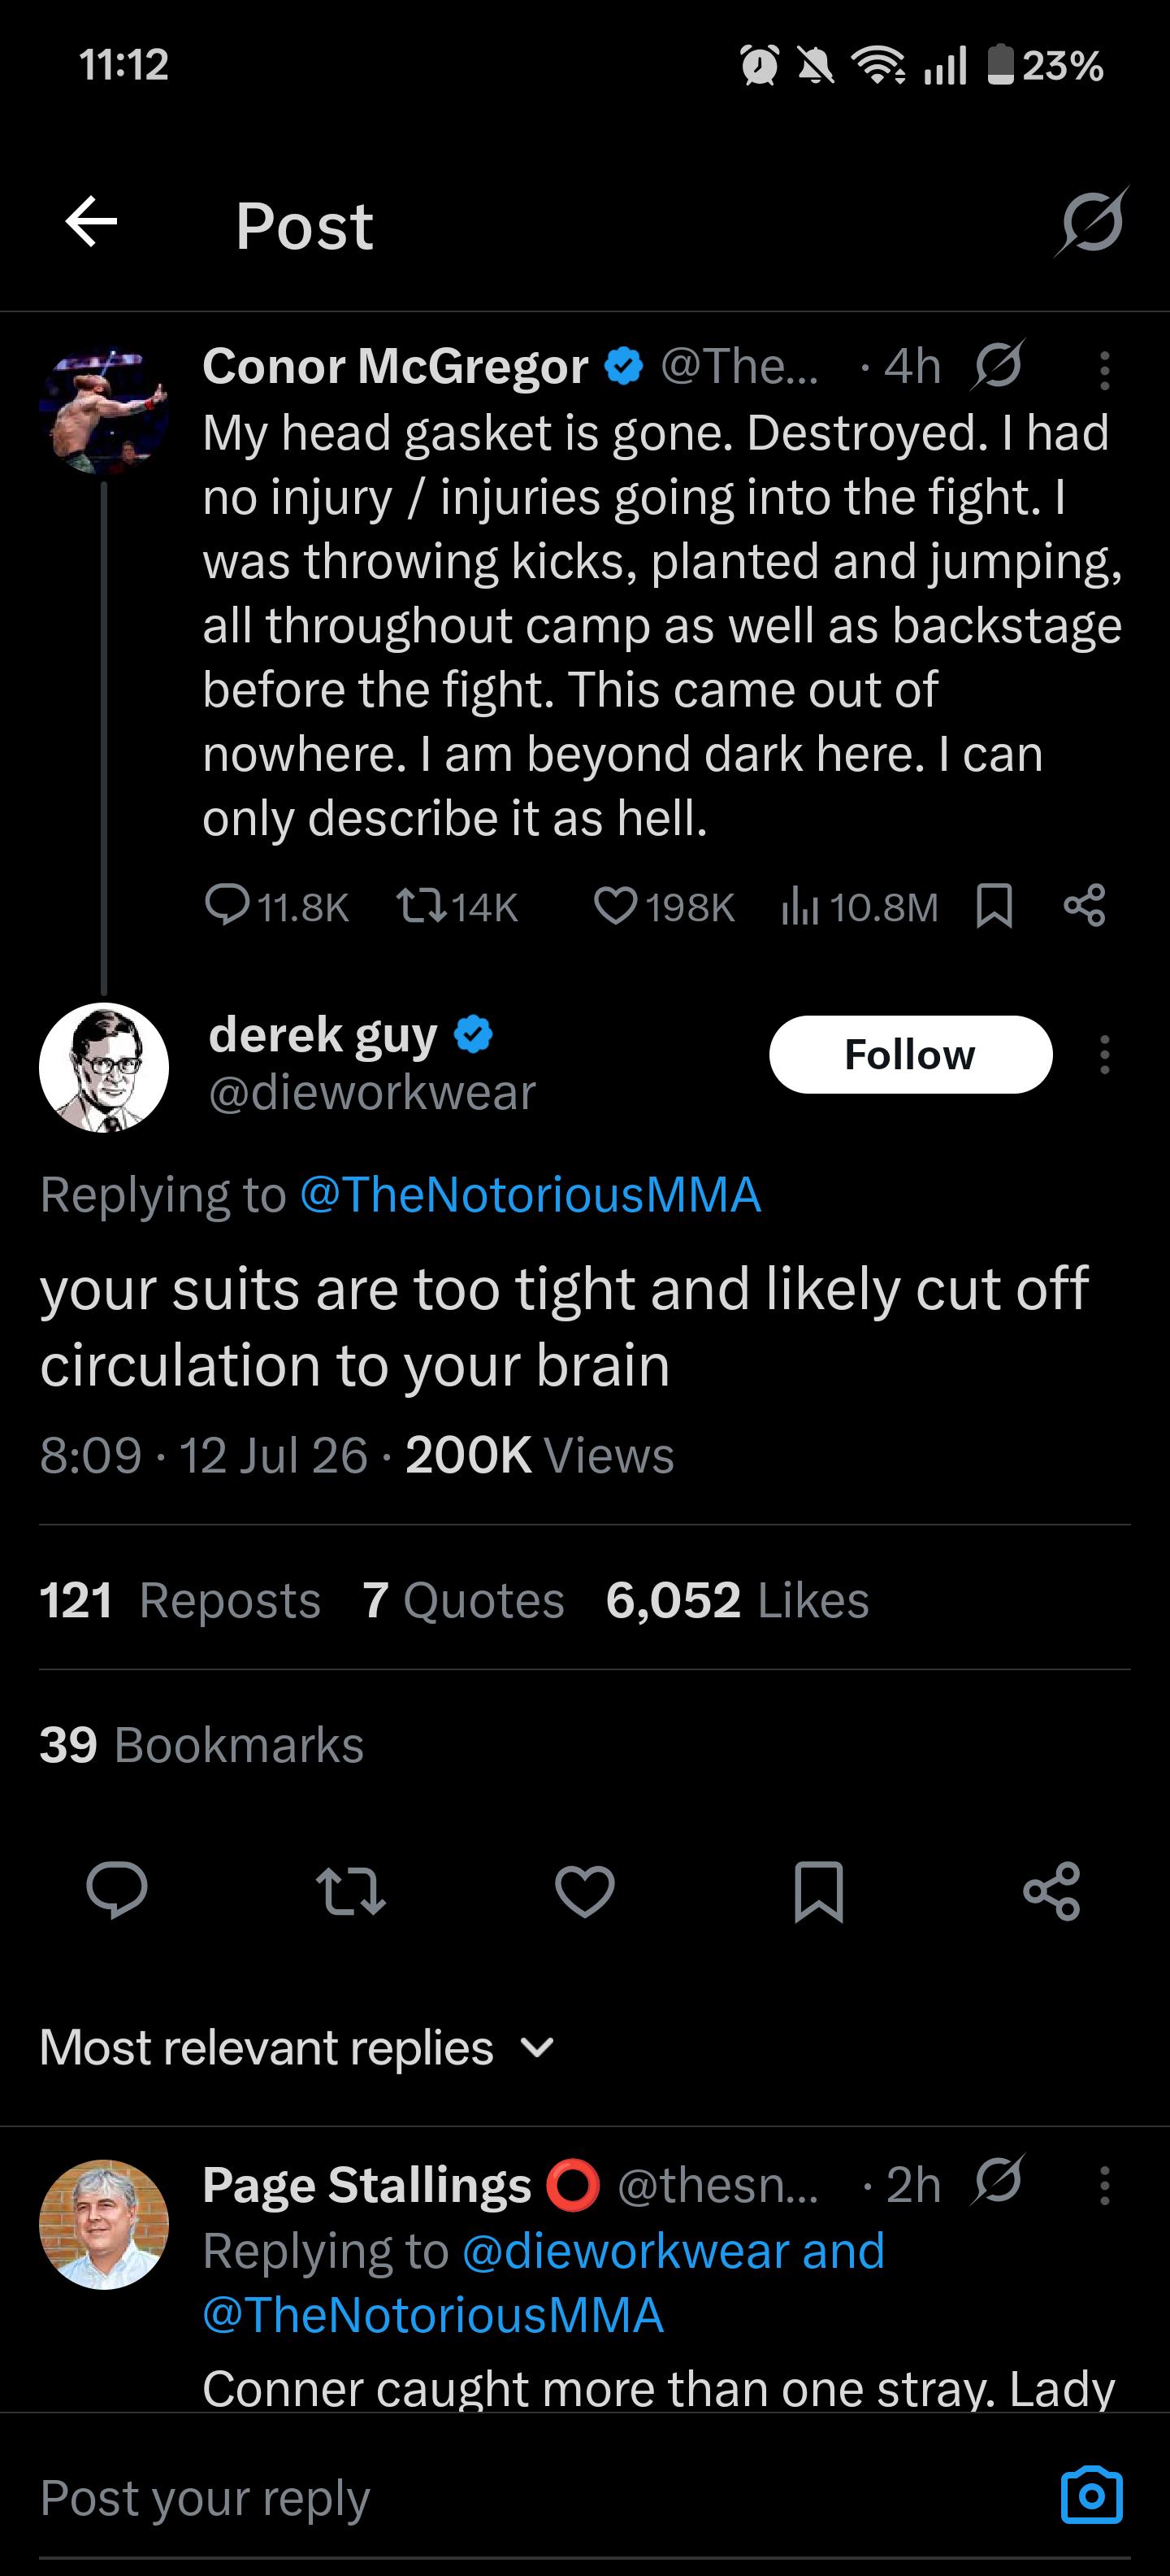Screen dimensions: 1170x2576
Task: Like derek guy's reply with heart icon
Action: coord(584,1891)
